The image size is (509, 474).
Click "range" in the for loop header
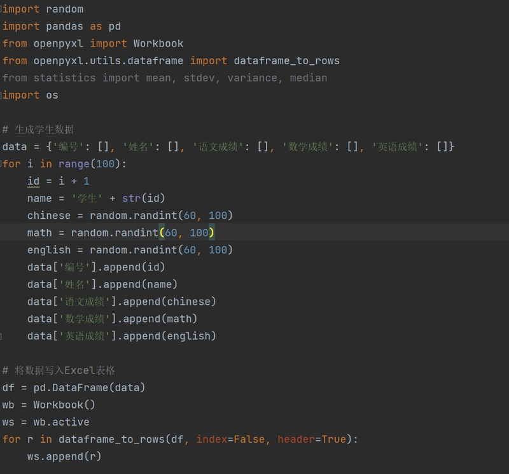click(x=74, y=164)
